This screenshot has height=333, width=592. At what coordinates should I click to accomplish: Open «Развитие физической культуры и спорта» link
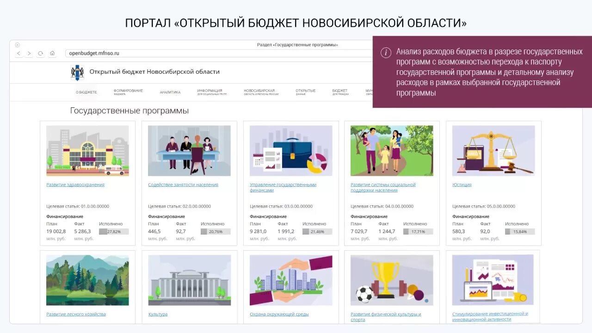click(386, 317)
